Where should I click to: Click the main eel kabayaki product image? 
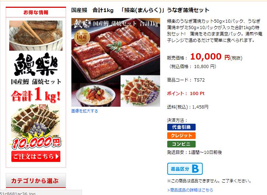[116, 62]
